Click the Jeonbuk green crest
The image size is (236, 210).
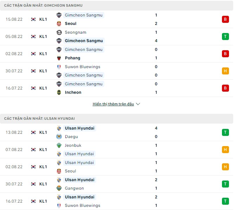tap(59, 145)
